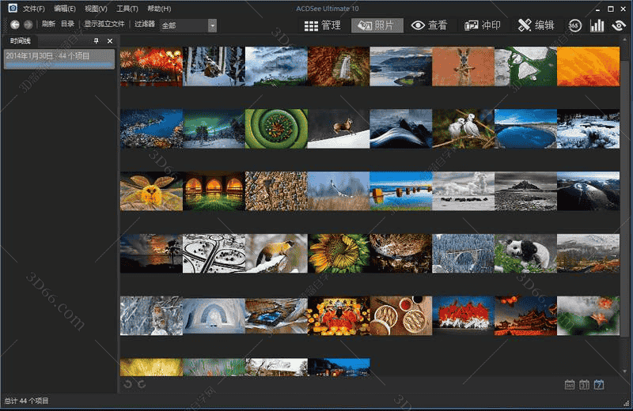The image size is (633, 411).
Task: Open the 365 mode icon
Action: tap(574, 25)
